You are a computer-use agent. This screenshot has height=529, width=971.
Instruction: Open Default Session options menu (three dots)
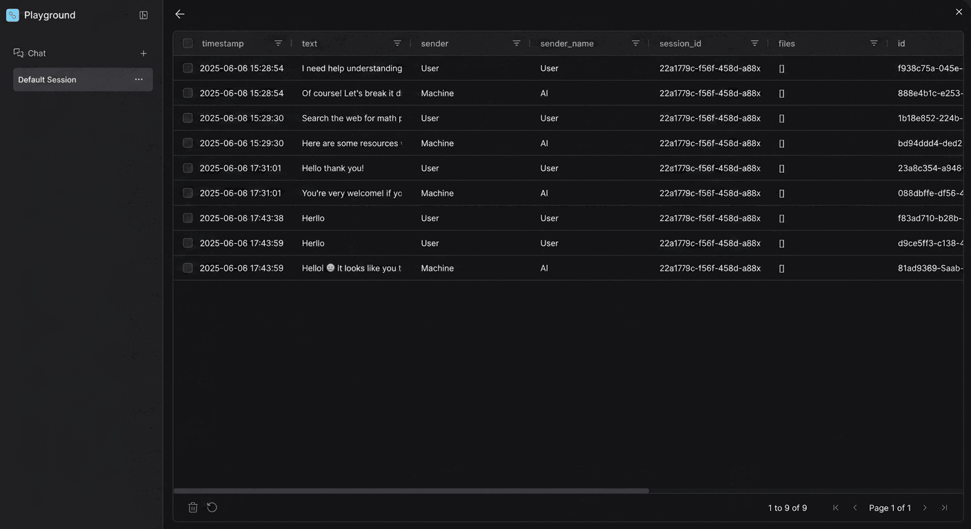click(x=139, y=79)
